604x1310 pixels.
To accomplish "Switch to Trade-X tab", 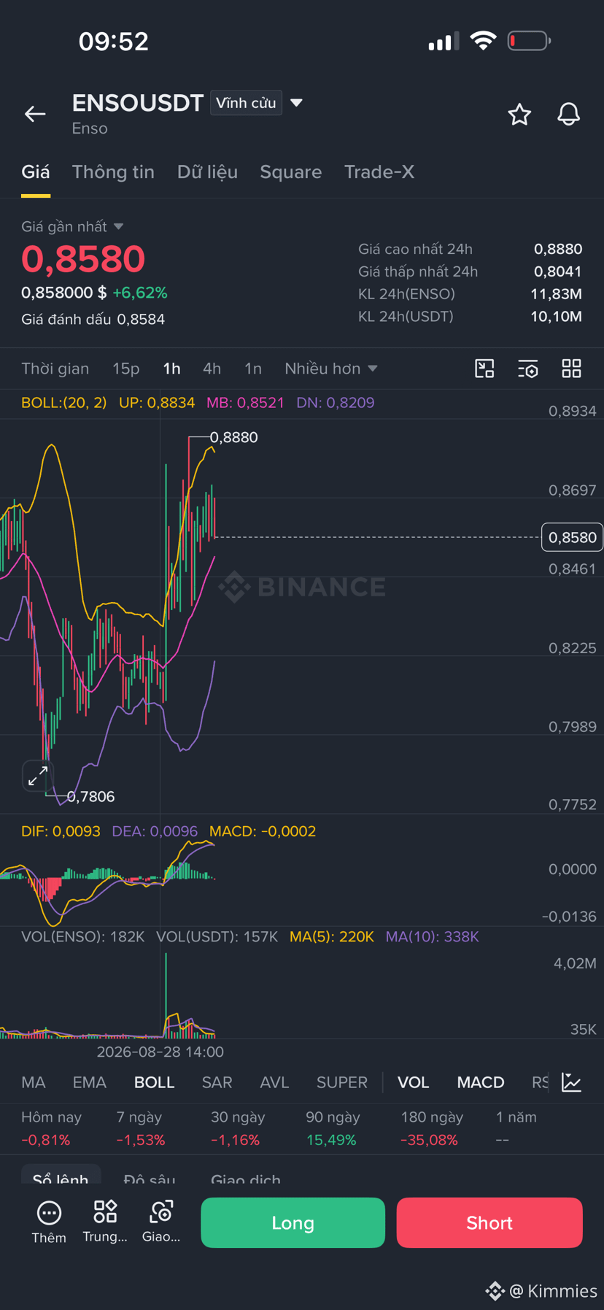I will coord(379,172).
